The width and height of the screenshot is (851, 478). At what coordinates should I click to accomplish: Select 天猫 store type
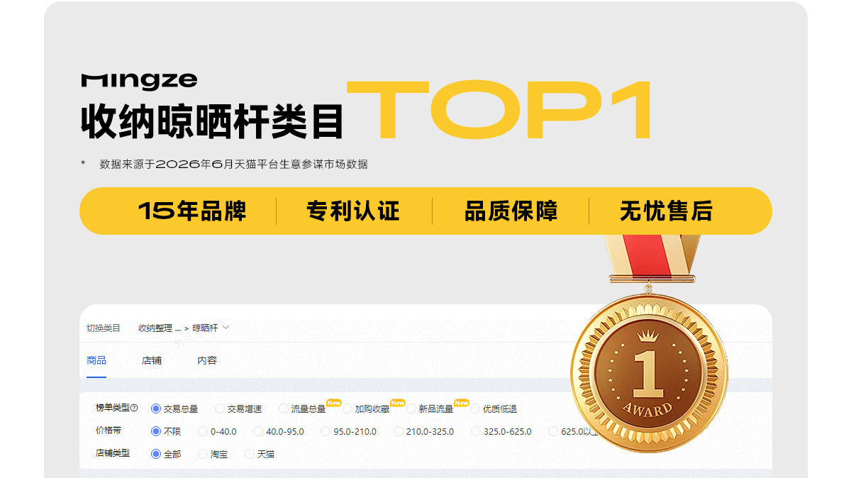[x=260, y=454]
